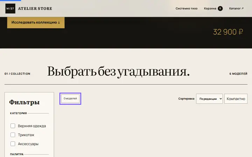Click Исследовать коллекцию button
The width and height of the screenshot is (252, 157).
click(x=36, y=22)
